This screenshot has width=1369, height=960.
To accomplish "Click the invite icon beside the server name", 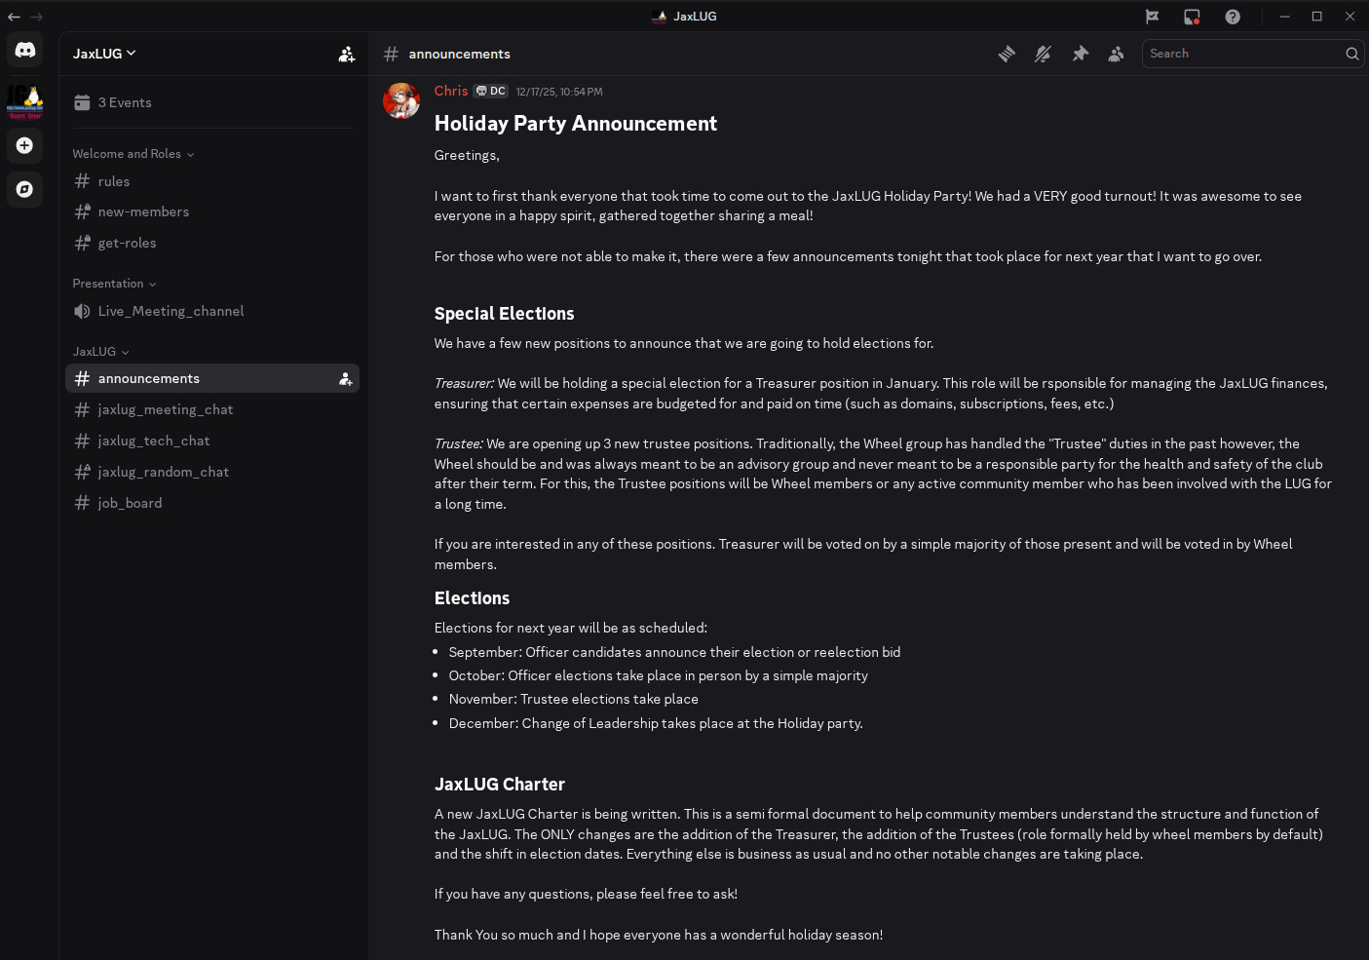I will pos(346,54).
